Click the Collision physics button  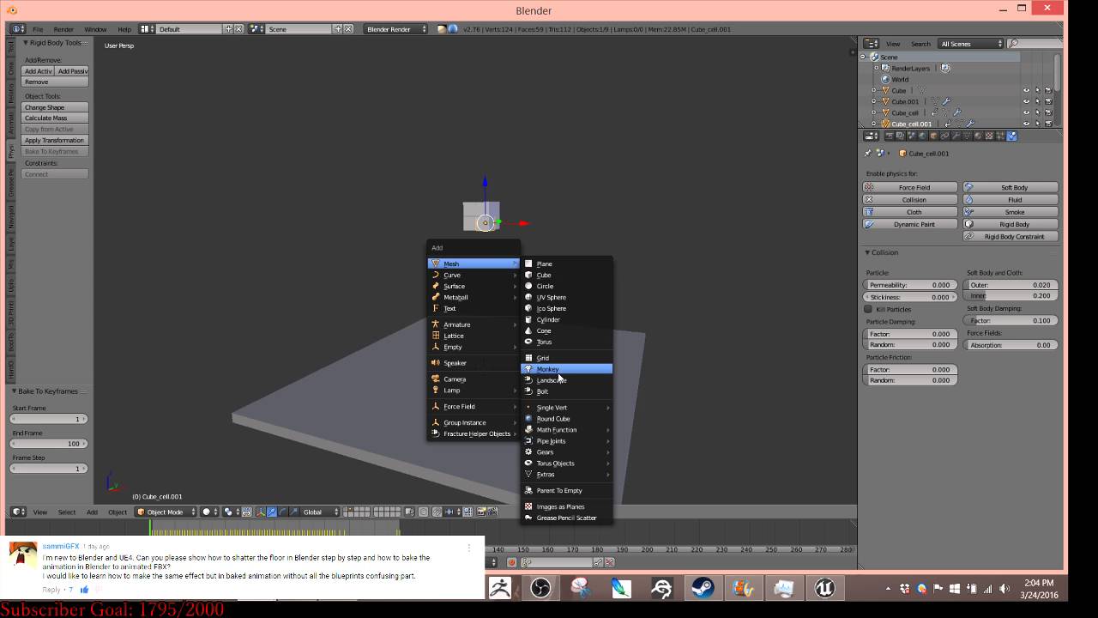[910, 199]
